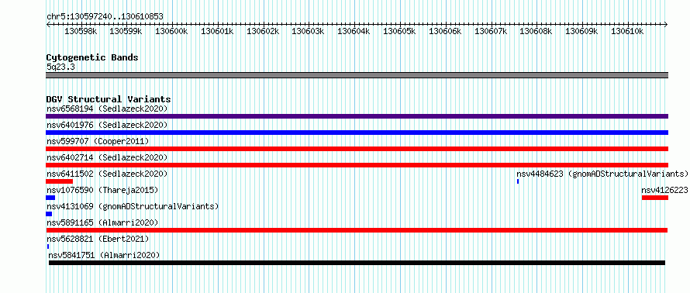Click the nsv5891165 (Almarri2020) label
Viewport: 690px width, 293px height.
pos(102,222)
